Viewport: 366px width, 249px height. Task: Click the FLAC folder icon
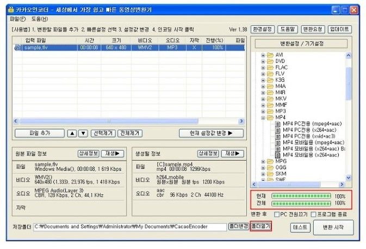(x=270, y=68)
